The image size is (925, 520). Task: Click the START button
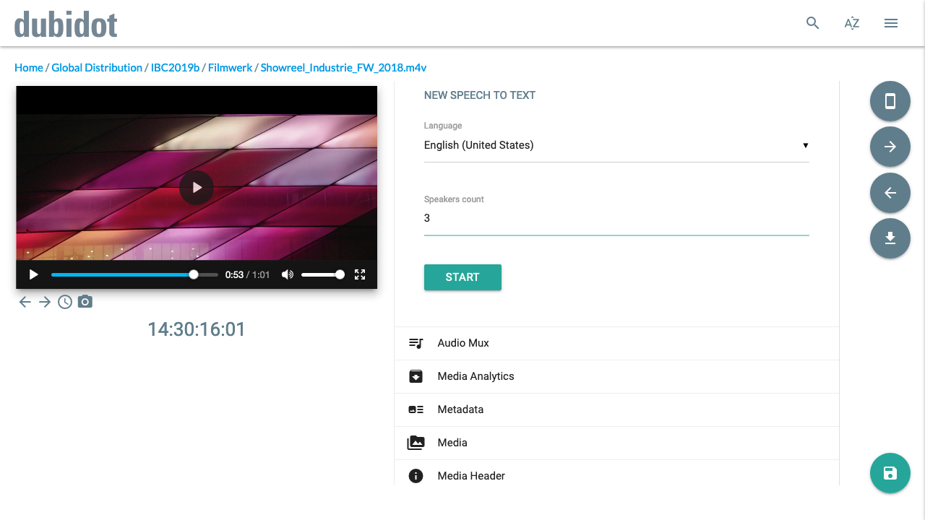tap(462, 277)
